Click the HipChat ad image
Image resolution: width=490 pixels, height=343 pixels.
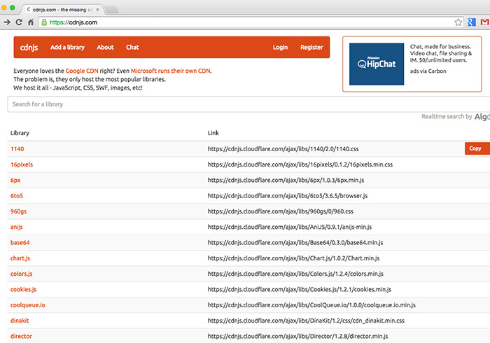pyautogui.click(x=377, y=64)
